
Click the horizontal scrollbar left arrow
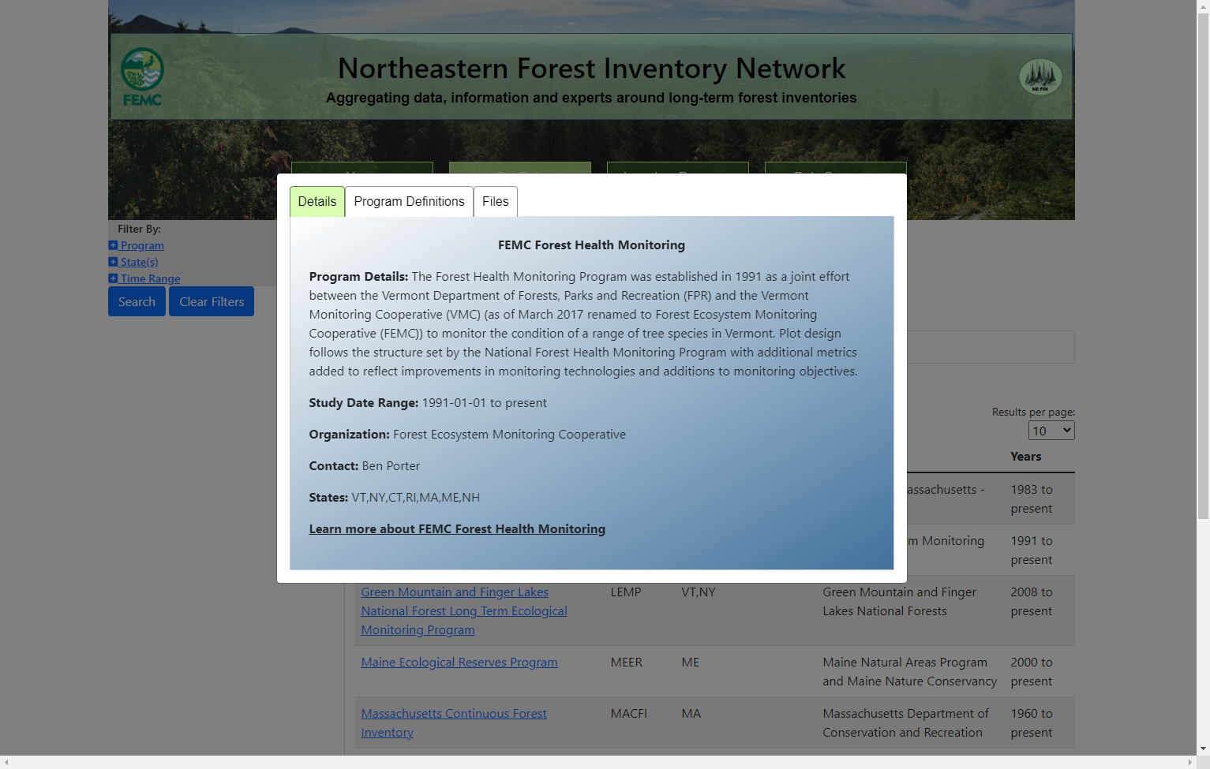tap(6, 763)
